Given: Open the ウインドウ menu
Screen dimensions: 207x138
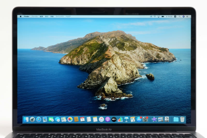Looking at the screenshot, I should (x=60, y=17).
